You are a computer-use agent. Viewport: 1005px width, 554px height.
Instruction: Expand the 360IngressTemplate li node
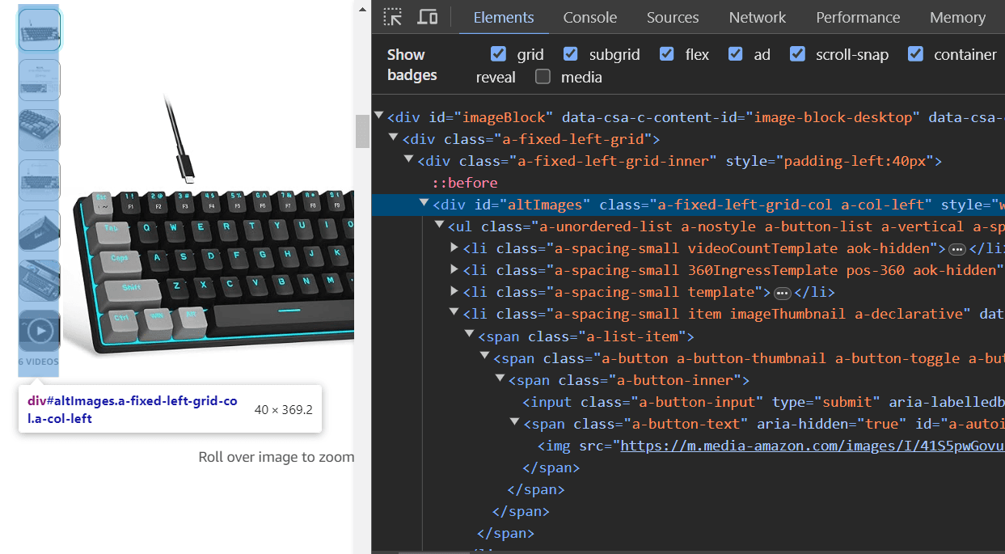(454, 269)
